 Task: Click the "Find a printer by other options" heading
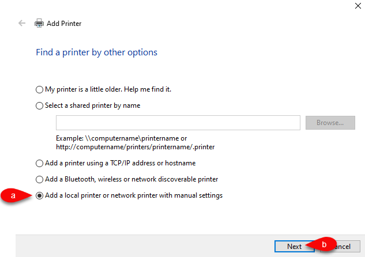97,52
